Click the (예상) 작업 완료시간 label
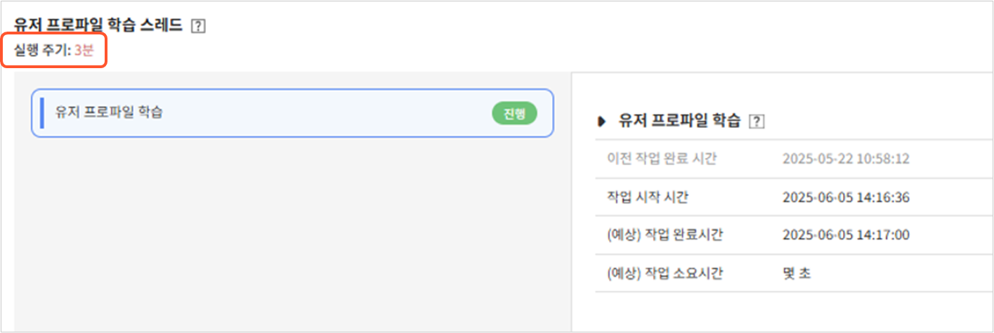994x333 pixels. click(x=664, y=235)
